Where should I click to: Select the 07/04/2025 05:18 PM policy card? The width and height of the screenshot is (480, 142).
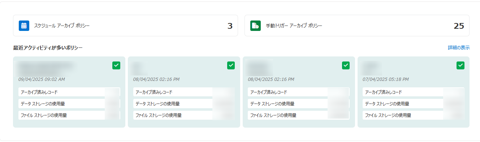point(414,92)
